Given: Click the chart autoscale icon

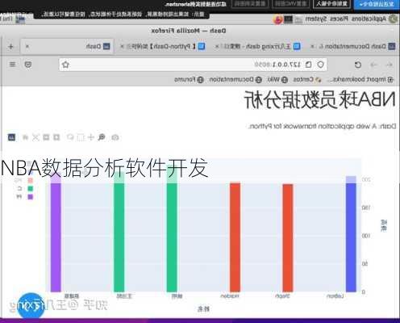Looking at the screenshot, I should pos(35,137).
